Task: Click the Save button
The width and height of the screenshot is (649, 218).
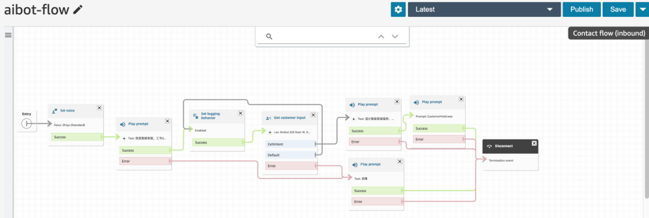Action: [x=618, y=10]
